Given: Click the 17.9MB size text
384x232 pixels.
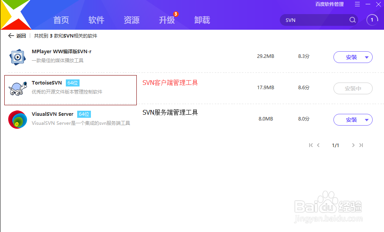Looking at the screenshot, I should point(266,88).
